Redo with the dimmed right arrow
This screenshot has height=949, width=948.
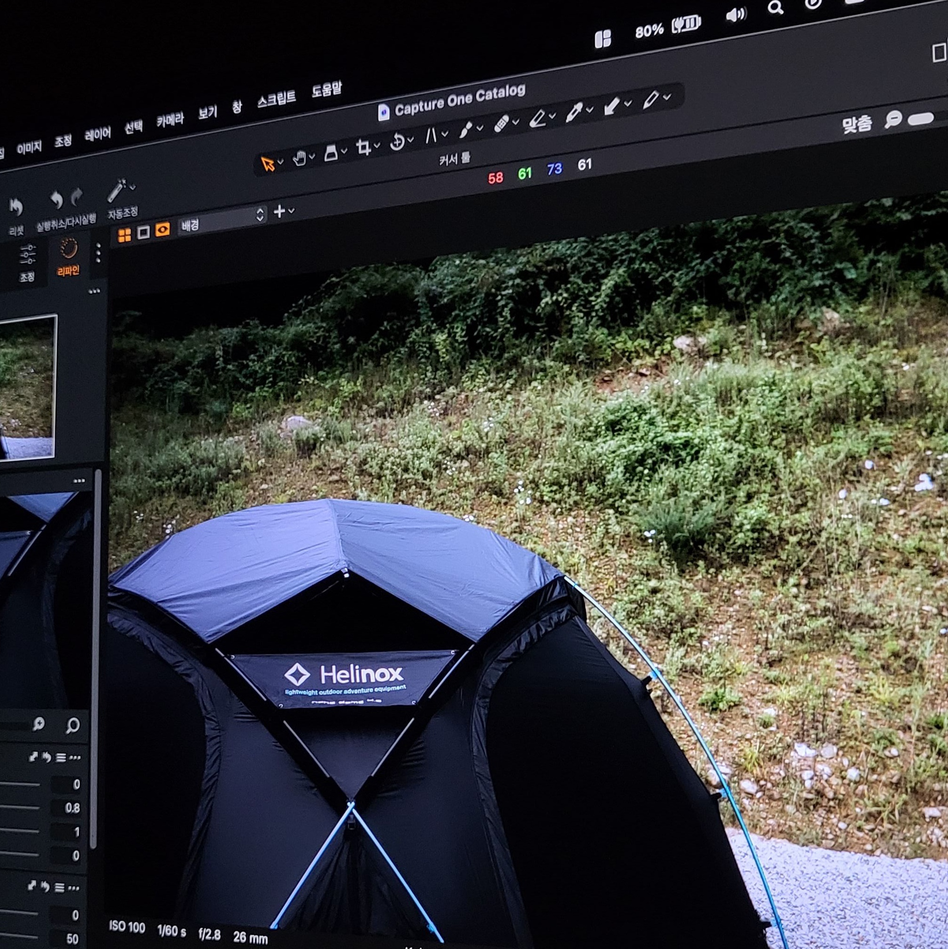[x=76, y=196]
